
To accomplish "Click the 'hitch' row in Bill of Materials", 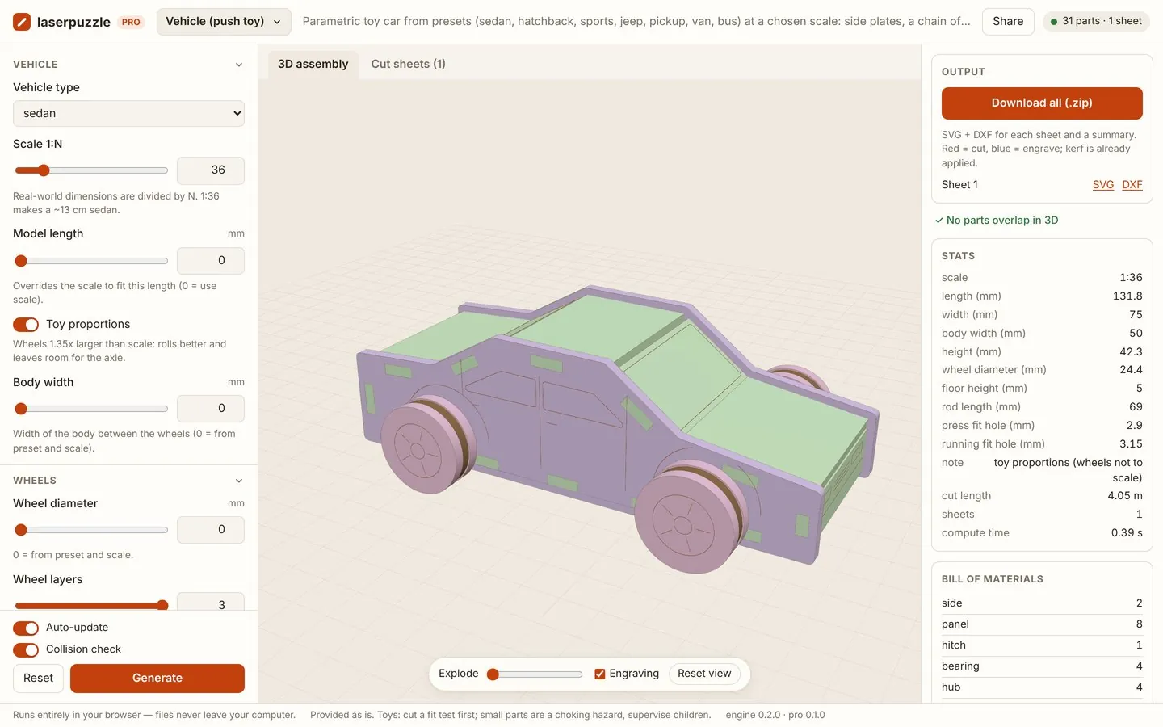I will (1042, 645).
